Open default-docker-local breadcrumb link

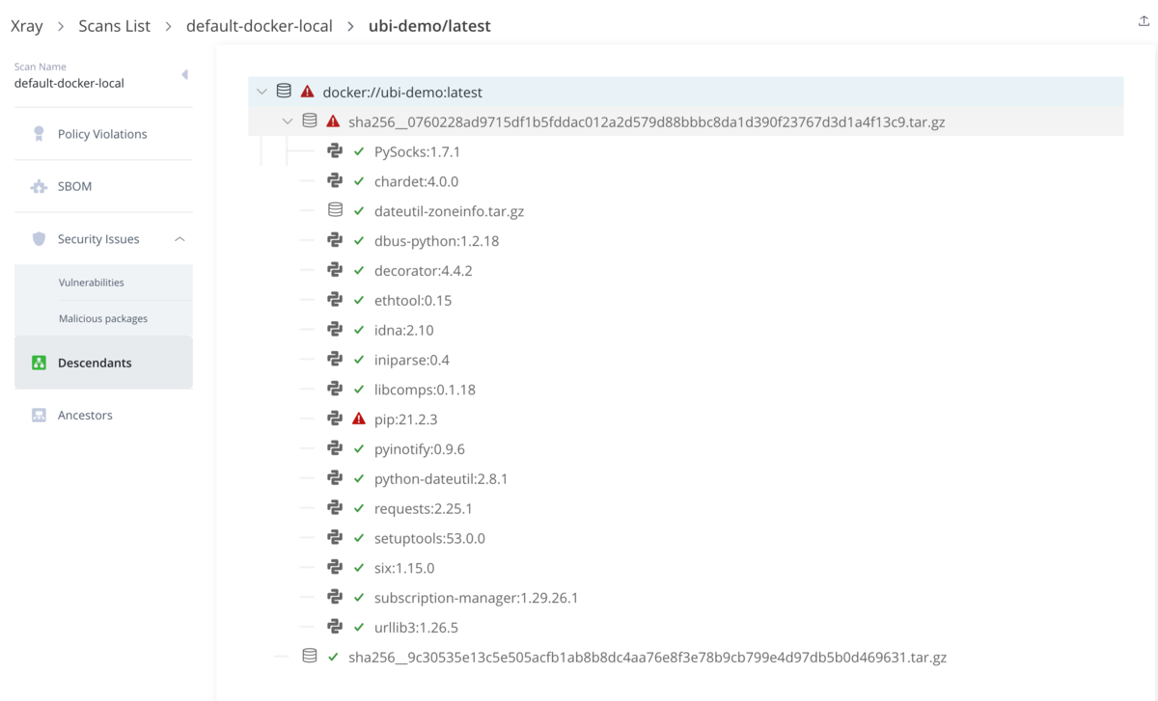pyautogui.click(x=259, y=26)
